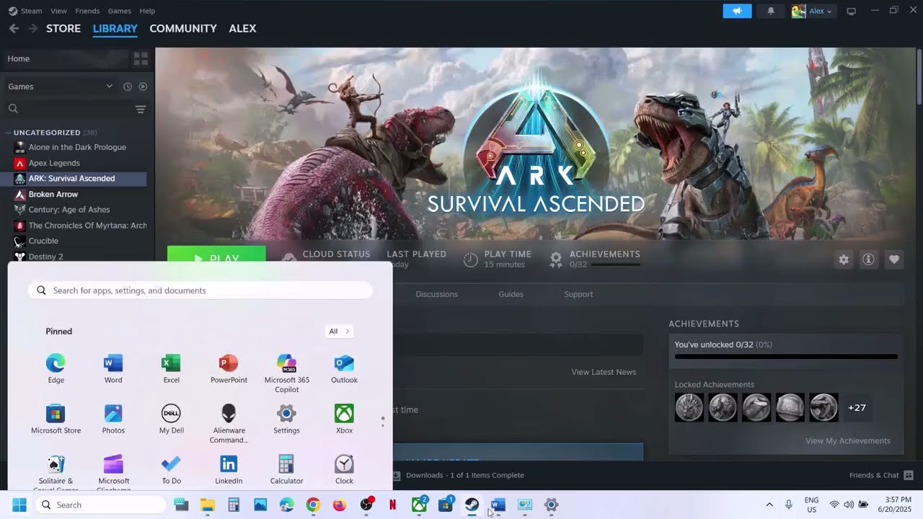
Task: Launch PowerPoint from pinned apps
Action: coord(229,368)
